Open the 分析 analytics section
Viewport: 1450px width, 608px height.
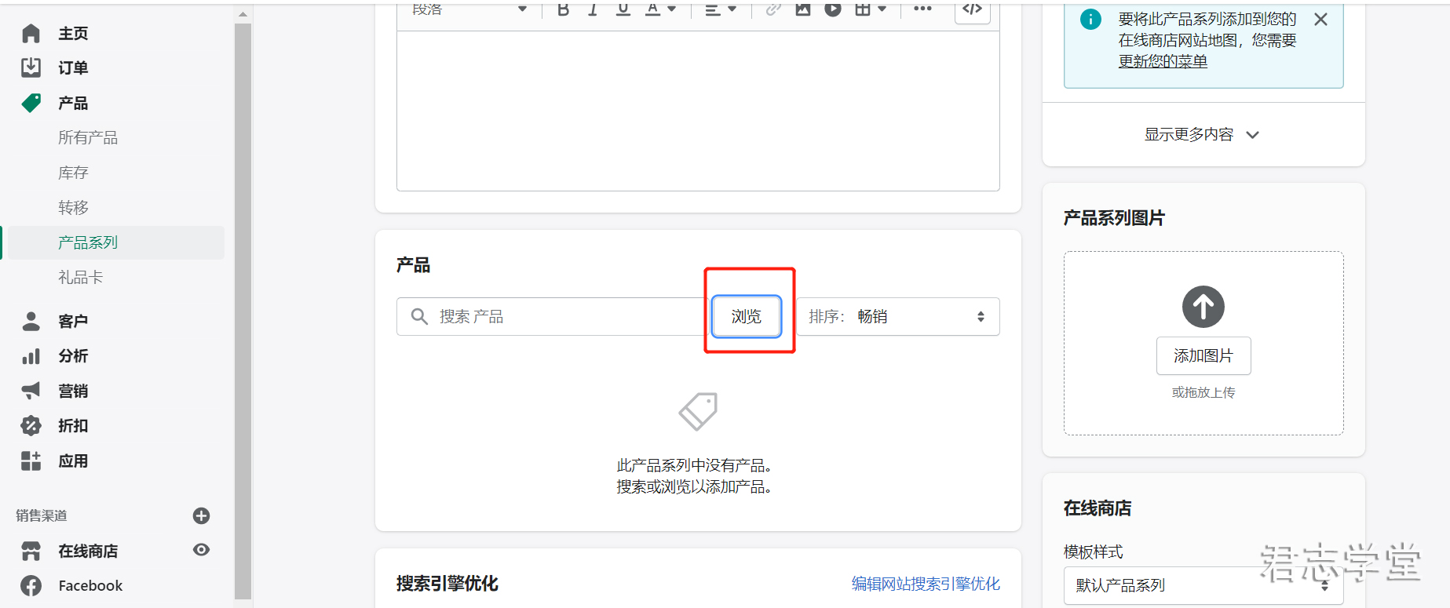(73, 356)
